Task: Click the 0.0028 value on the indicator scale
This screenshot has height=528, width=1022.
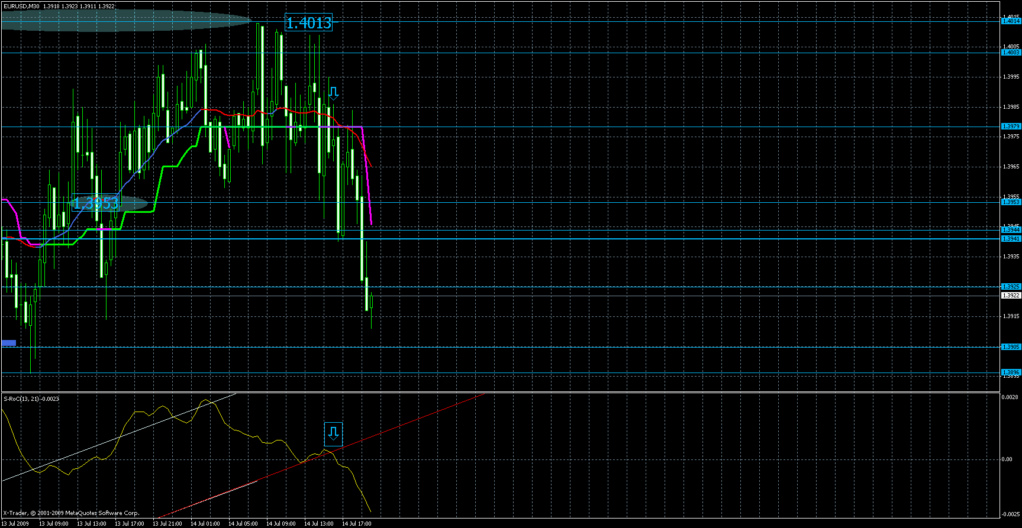Action: coord(1011,397)
